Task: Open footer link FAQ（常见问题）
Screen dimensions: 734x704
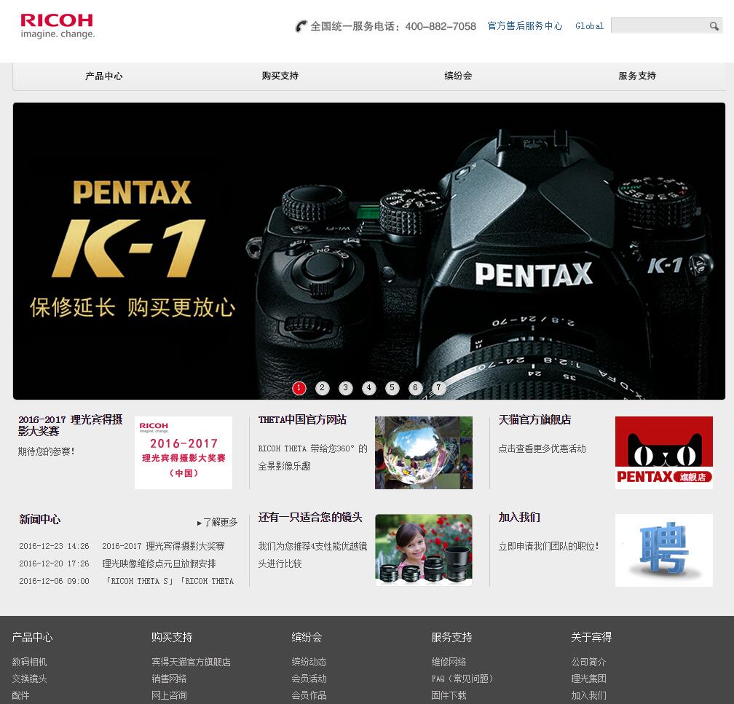Action: click(462, 679)
